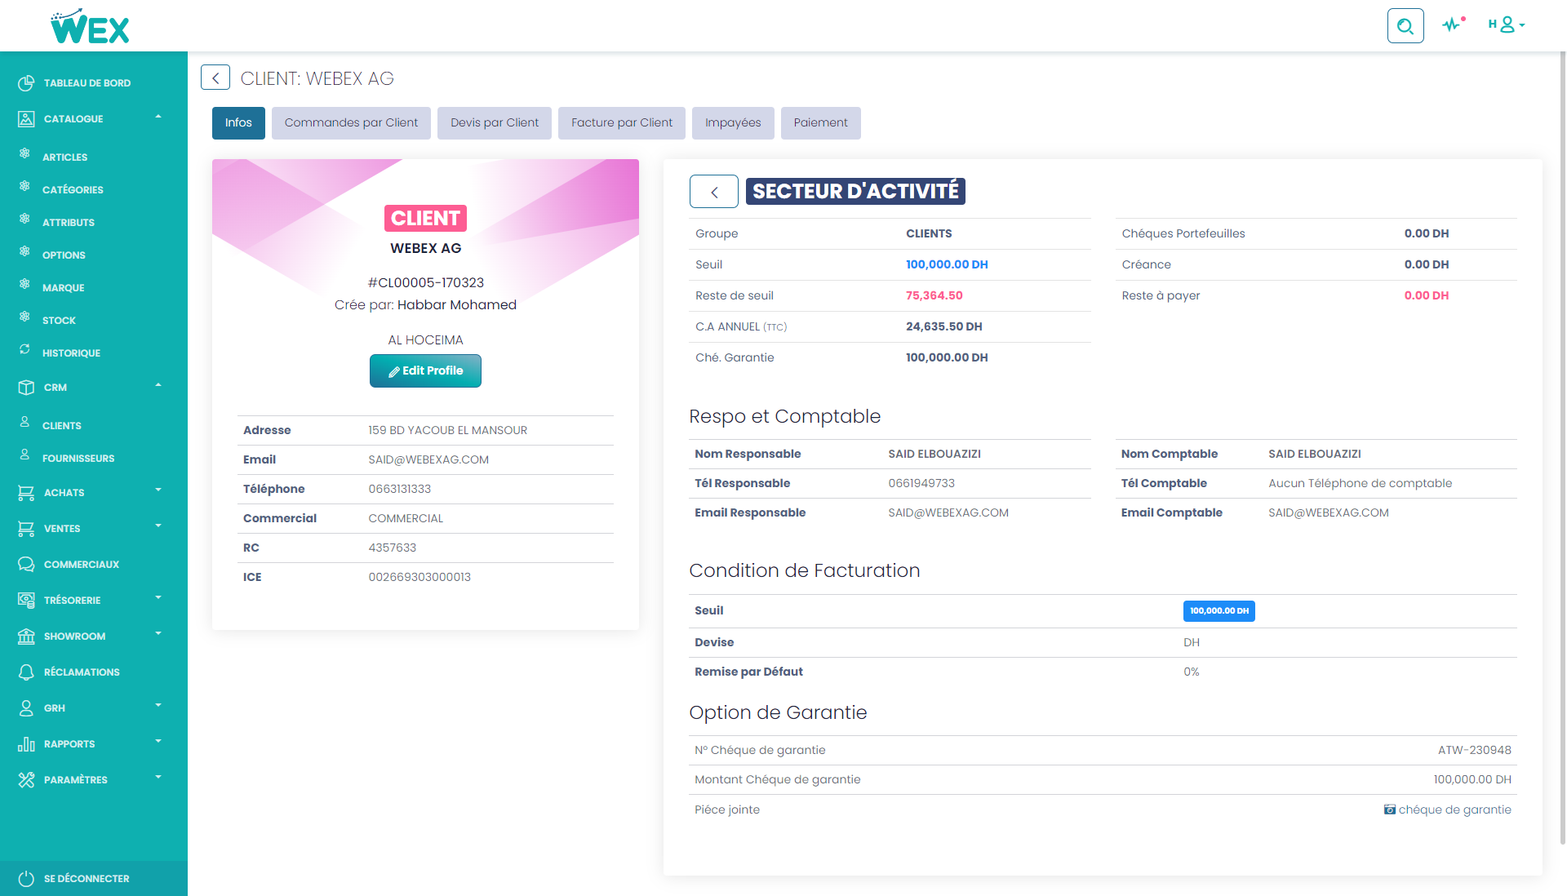Switch to Facture par Client tab
The height and width of the screenshot is (896, 1567).
(x=622, y=123)
